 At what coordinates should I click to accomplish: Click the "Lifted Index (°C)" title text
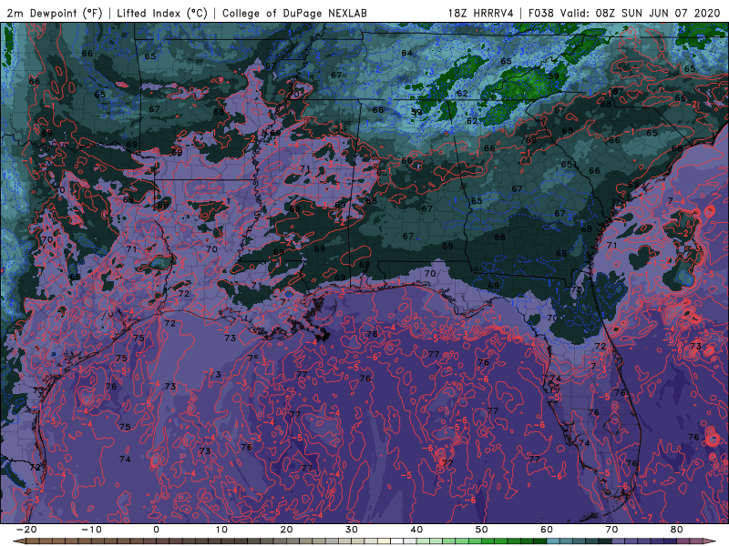162,13
